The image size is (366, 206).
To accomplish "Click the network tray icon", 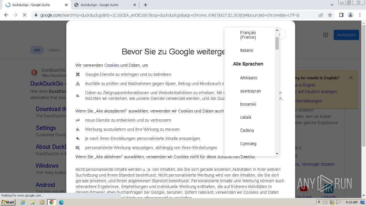I will 332,202.
